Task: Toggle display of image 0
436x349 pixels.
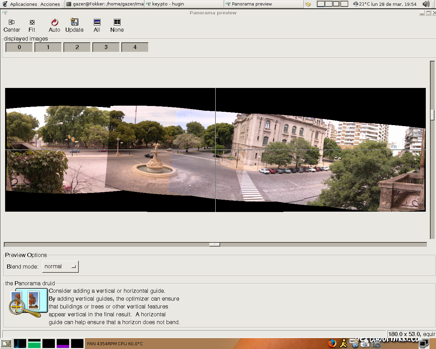Action: pos(19,47)
